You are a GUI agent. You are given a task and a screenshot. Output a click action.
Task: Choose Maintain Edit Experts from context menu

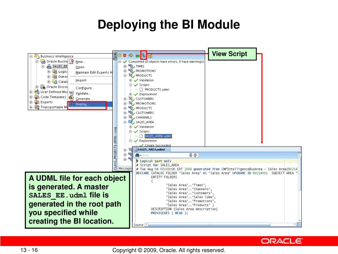coord(94,72)
